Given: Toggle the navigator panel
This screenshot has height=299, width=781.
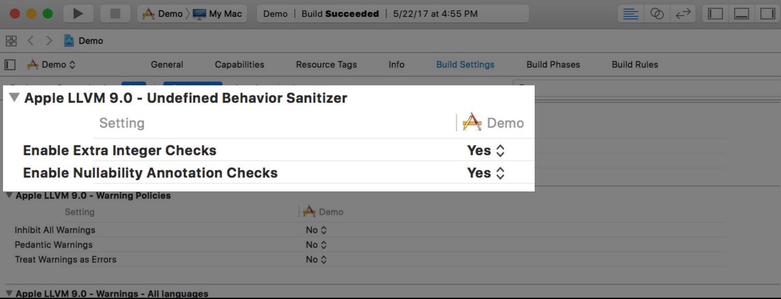Looking at the screenshot, I should click(715, 14).
